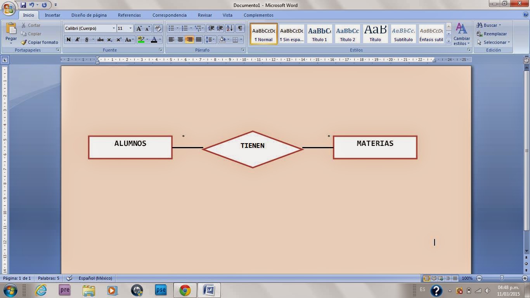The height and width of the screenshot is (298, 530).
Task: Switch to the Insertar ribbon tab
Action: 52,15
